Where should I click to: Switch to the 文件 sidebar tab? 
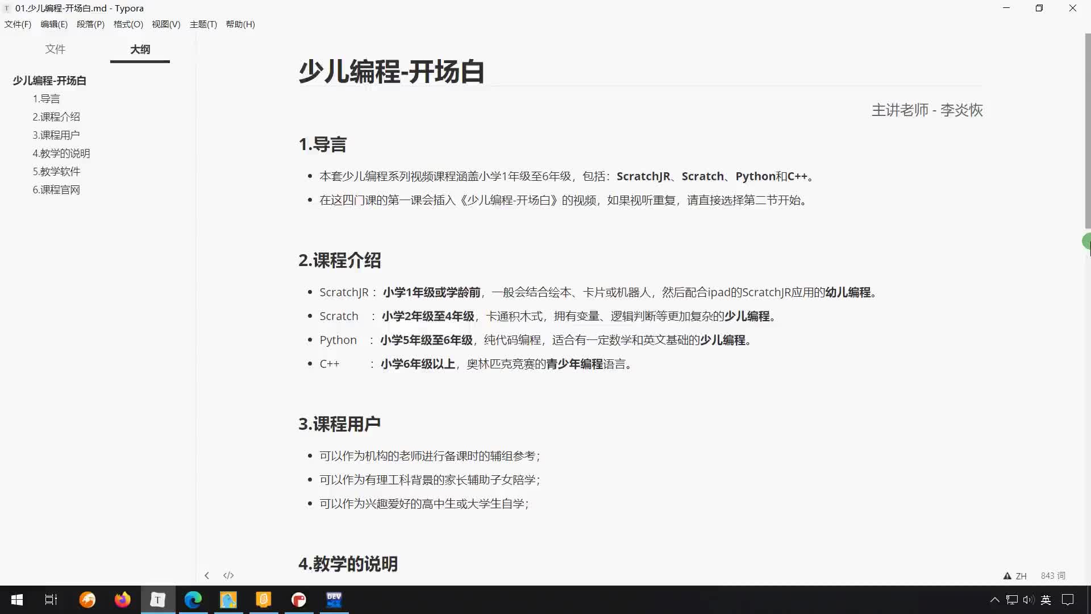click(55, 49)
